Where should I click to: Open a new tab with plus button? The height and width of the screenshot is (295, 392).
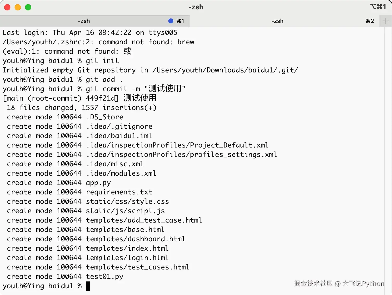pos(386,21)
